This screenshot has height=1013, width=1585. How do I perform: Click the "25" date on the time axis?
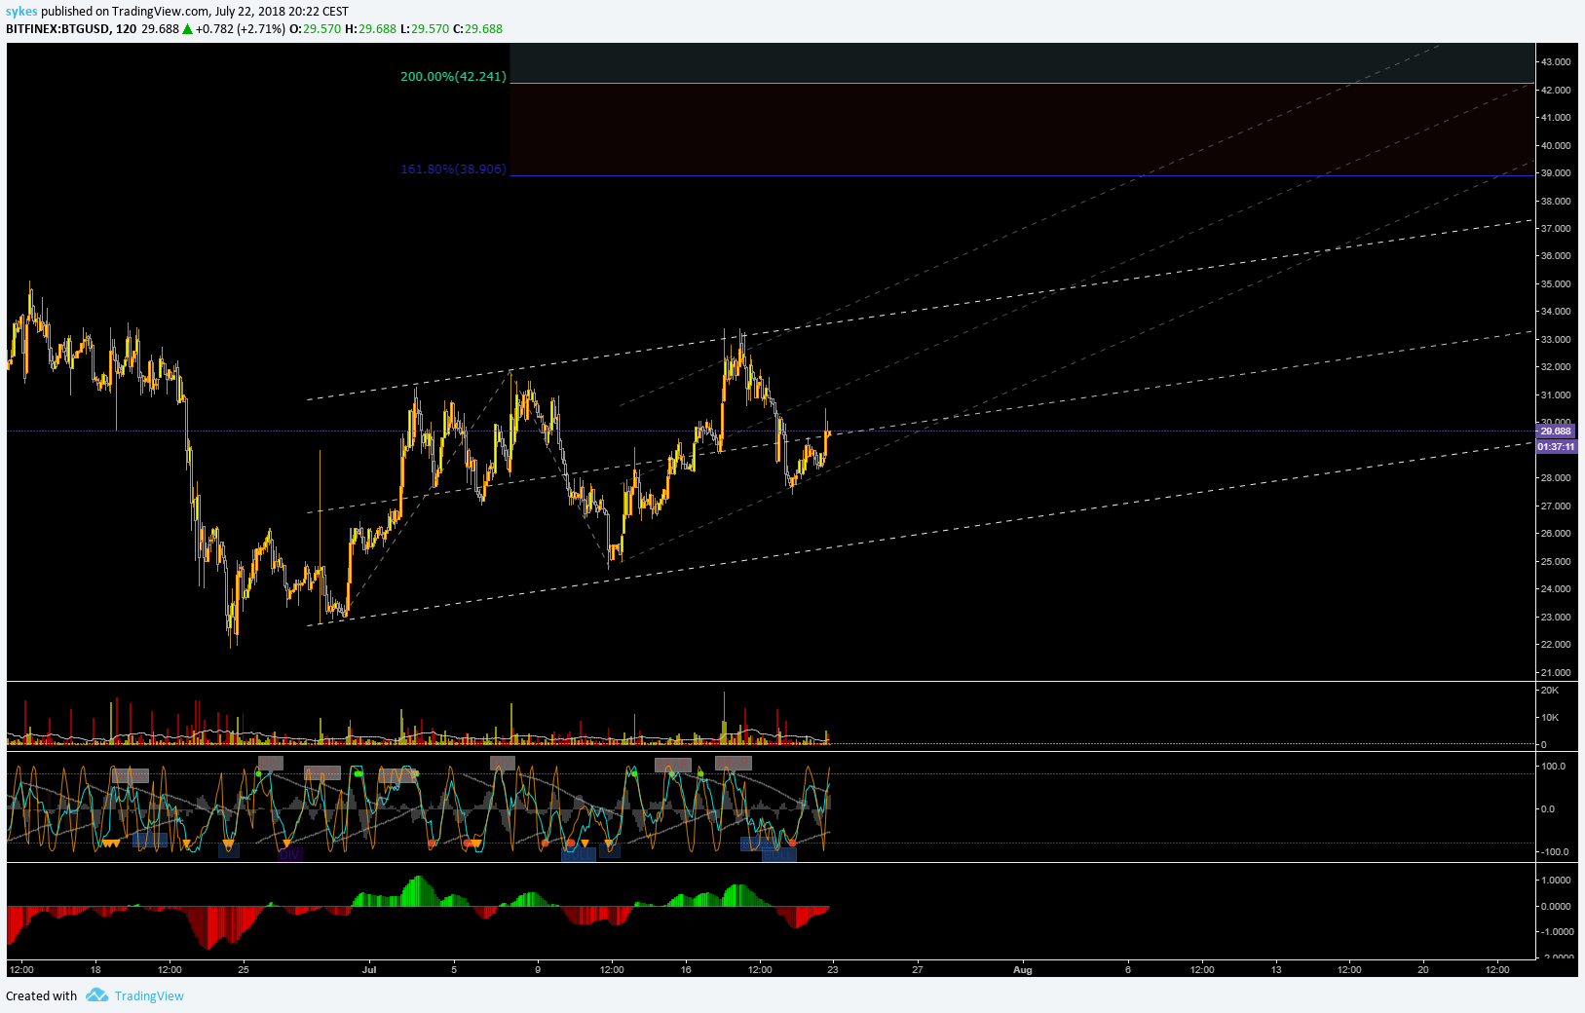click(244, 969)
